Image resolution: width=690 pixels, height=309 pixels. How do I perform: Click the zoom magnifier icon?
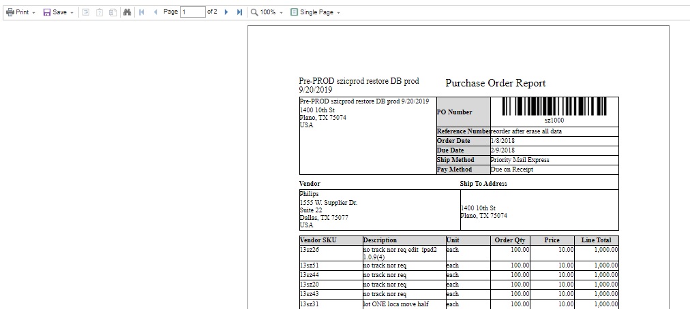(254, 12)
